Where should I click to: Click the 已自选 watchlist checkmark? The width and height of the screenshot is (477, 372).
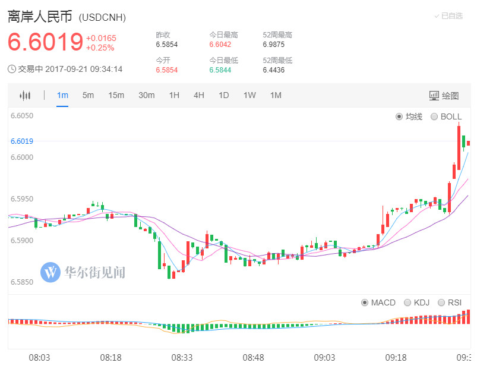pyautogui.click(x=437, y=16)
